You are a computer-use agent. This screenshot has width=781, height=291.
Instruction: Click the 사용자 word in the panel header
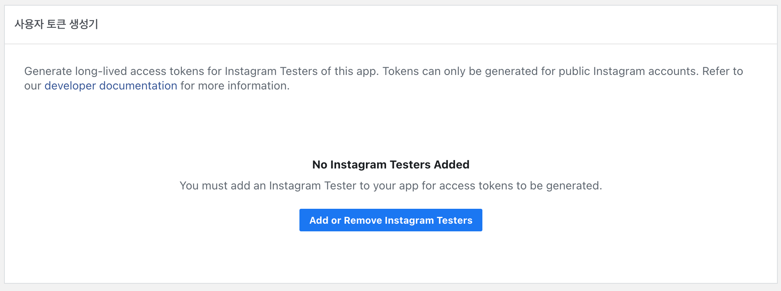(29, 24)
